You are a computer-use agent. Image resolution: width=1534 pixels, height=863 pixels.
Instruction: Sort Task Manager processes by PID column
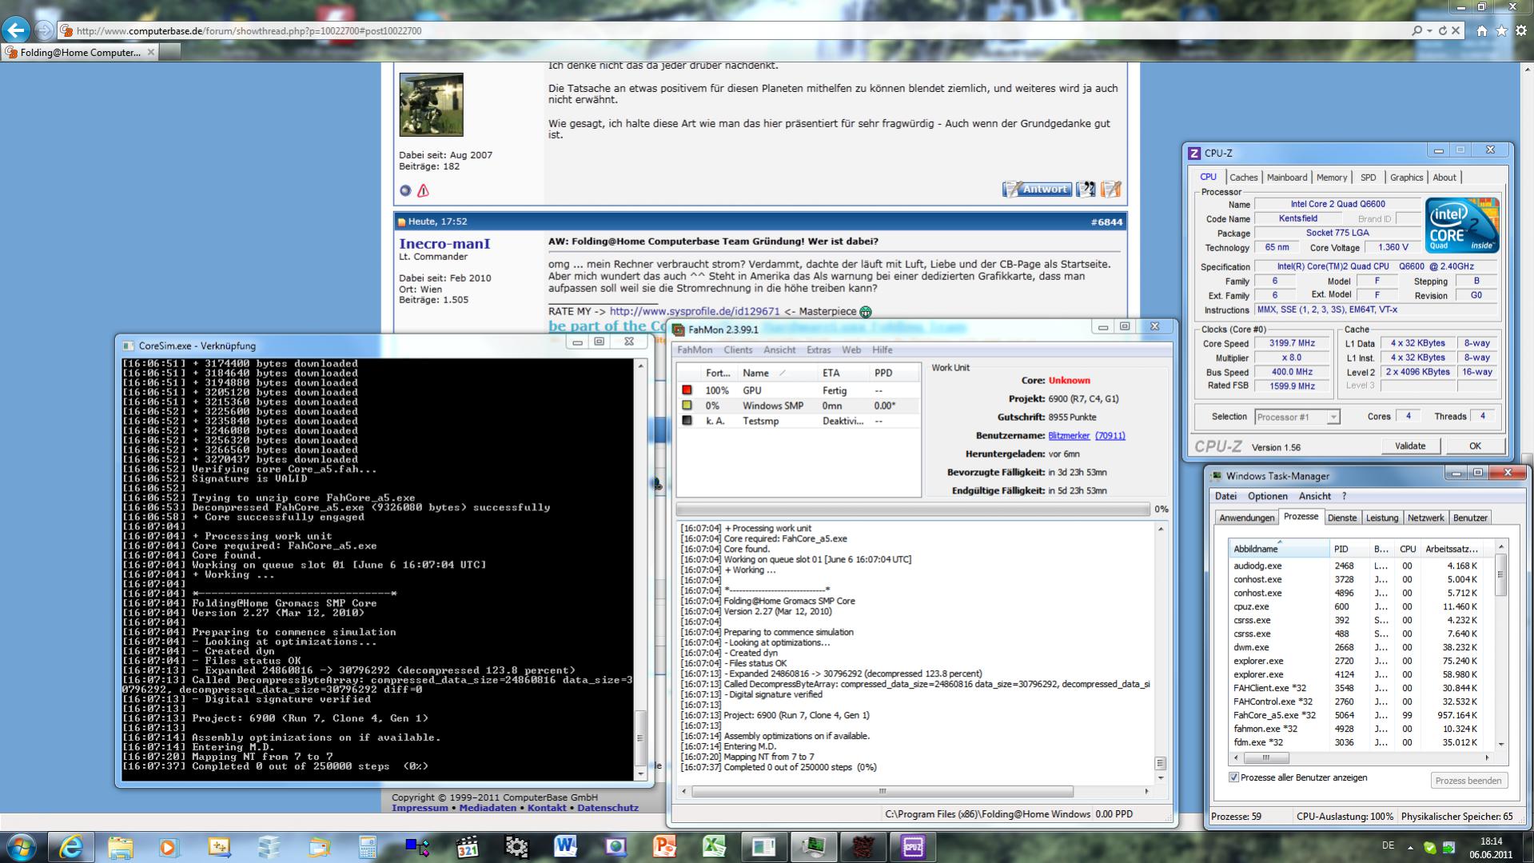[1349, 549]
